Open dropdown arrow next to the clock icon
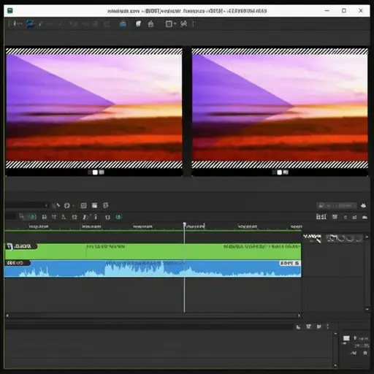The image size is (374, 374). pos(73,206)
